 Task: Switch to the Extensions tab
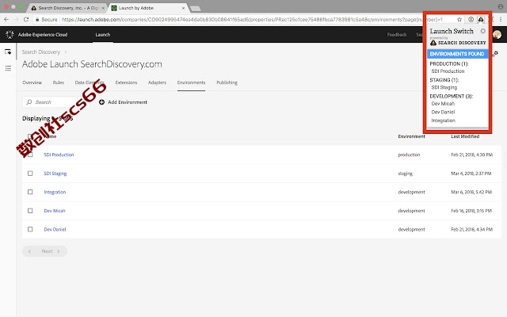pos(126,82)
